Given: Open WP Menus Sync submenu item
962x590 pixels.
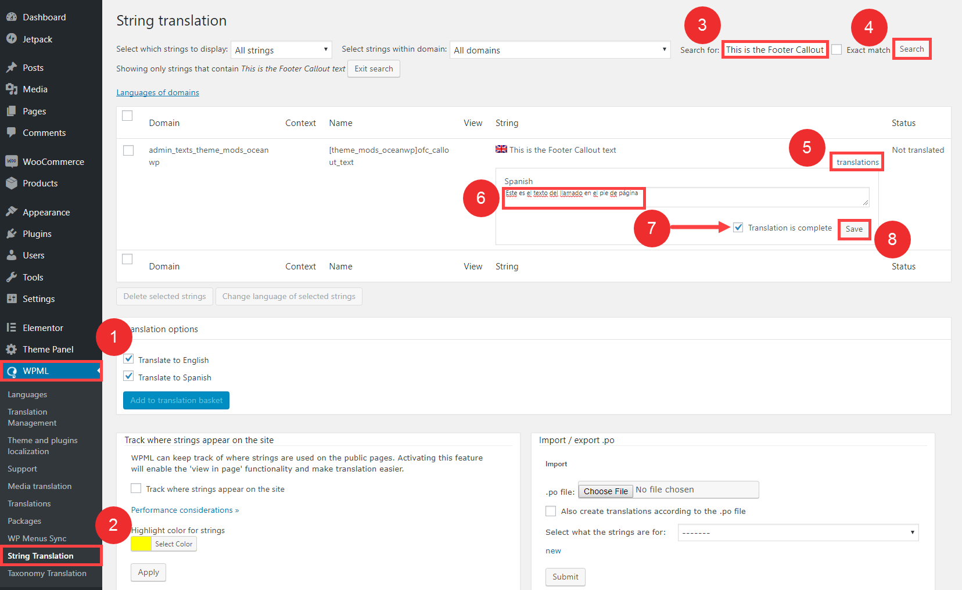Looking at the screenshot, I should pos(37,538).
